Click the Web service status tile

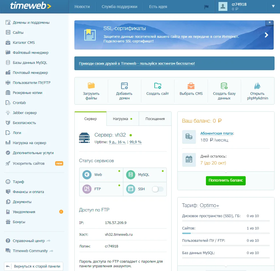click(101, 174)
